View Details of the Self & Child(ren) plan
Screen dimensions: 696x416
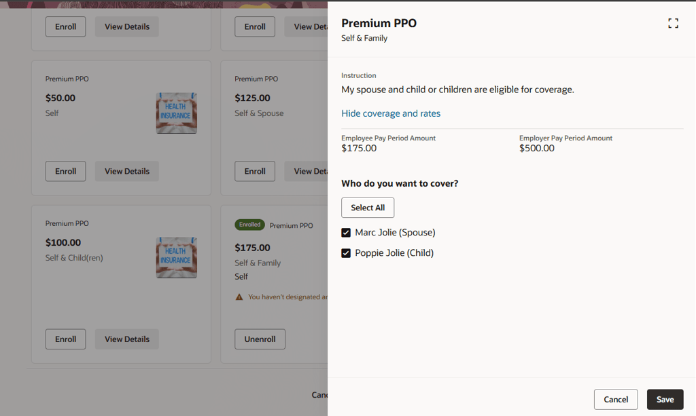click(x=127, y=339)
